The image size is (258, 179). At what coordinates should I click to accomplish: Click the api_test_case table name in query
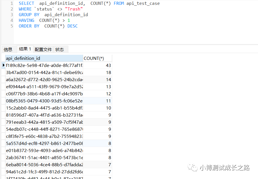(x=143, y=3)
